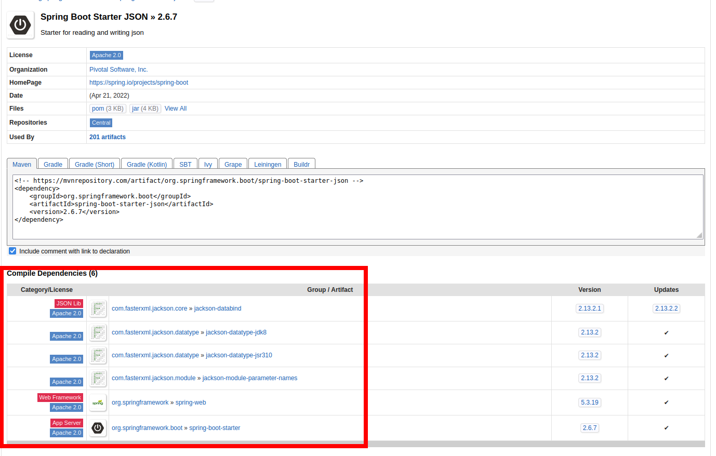Click the Spring Boot Starter JSON title link
Screen dimensions: 716x456
[94, 17]
